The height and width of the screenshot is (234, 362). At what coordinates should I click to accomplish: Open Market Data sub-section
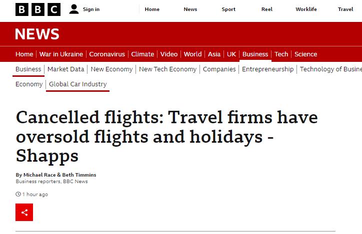pos(65,69)
